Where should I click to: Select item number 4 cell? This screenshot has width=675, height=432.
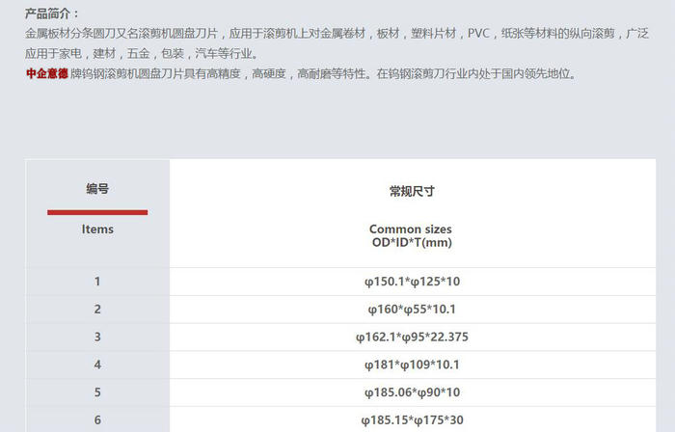pos(97,364)
